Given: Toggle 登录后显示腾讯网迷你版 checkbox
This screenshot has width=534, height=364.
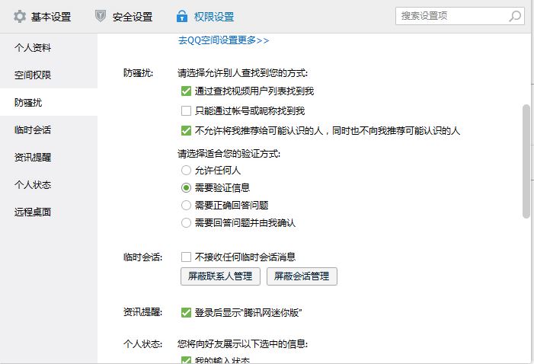Looking at the screenshot, I should point(186,312).
